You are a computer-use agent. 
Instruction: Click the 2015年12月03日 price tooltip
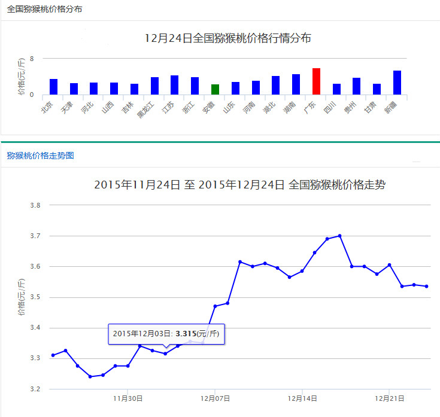coord(166,333)
